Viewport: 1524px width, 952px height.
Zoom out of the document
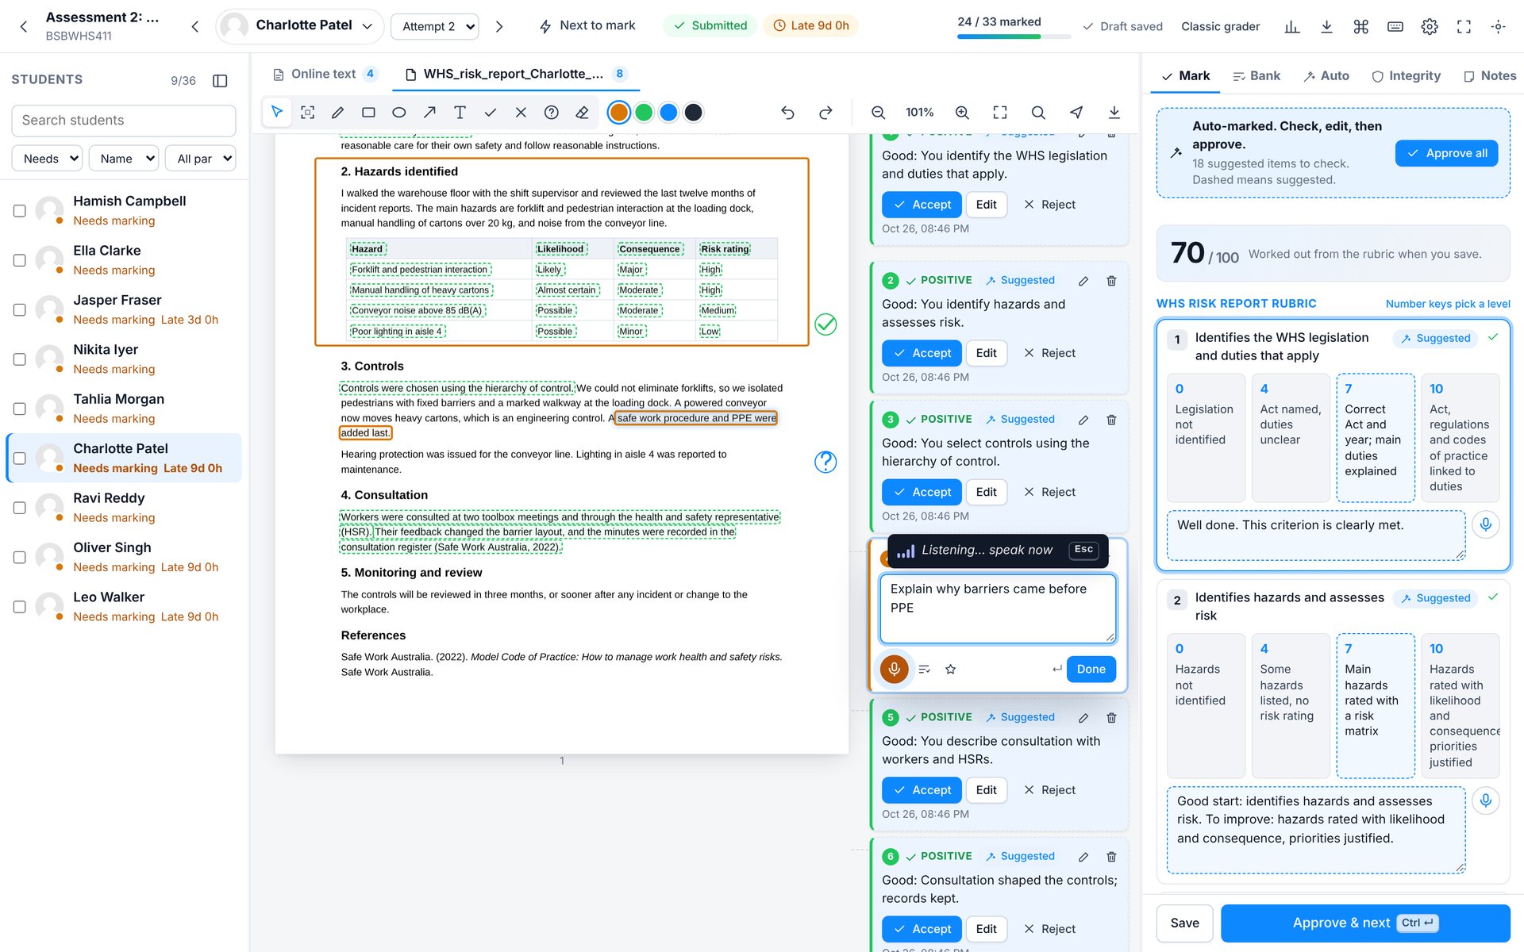click(878, 113)
